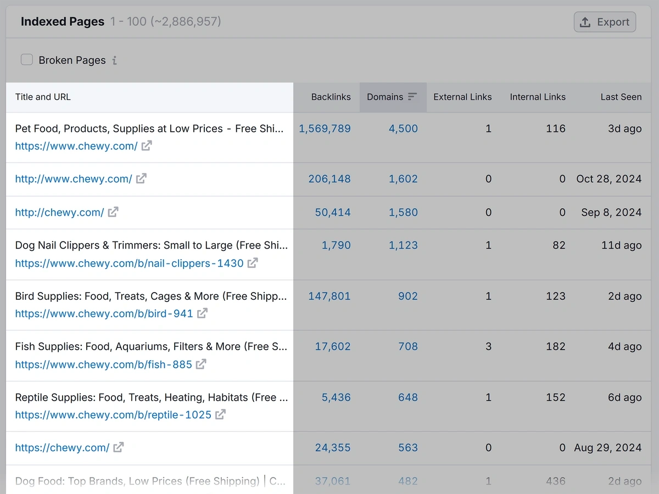This screenshot has width=659, height=494.
Task: Click backlinks value 147,801
Action: click(x=329, y=296)
